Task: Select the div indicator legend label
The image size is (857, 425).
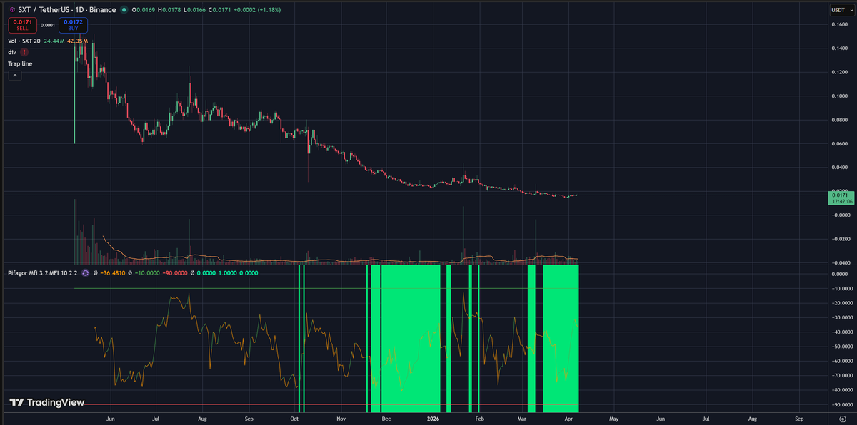Action: pos(12,52)
